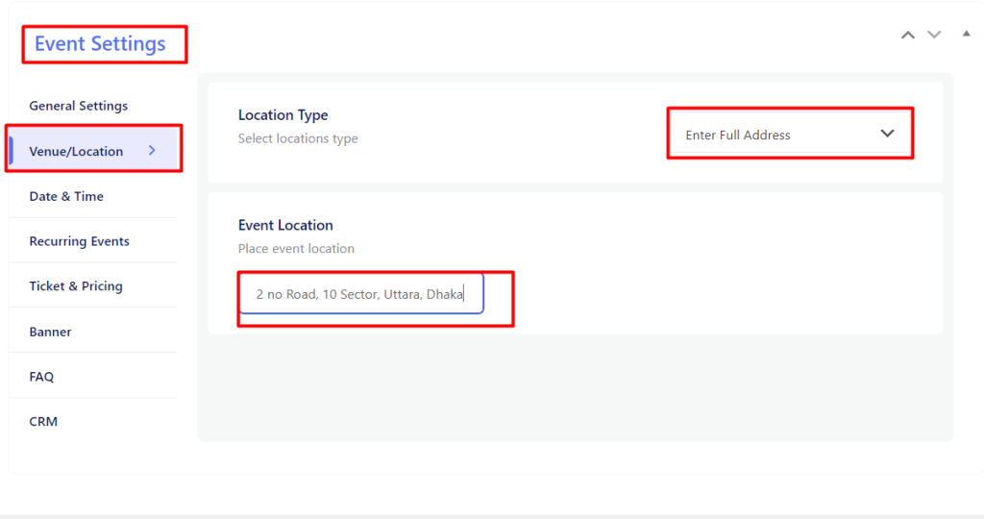Click the Event Location address field
Screen dimensions: 984x519
[361, 294]
